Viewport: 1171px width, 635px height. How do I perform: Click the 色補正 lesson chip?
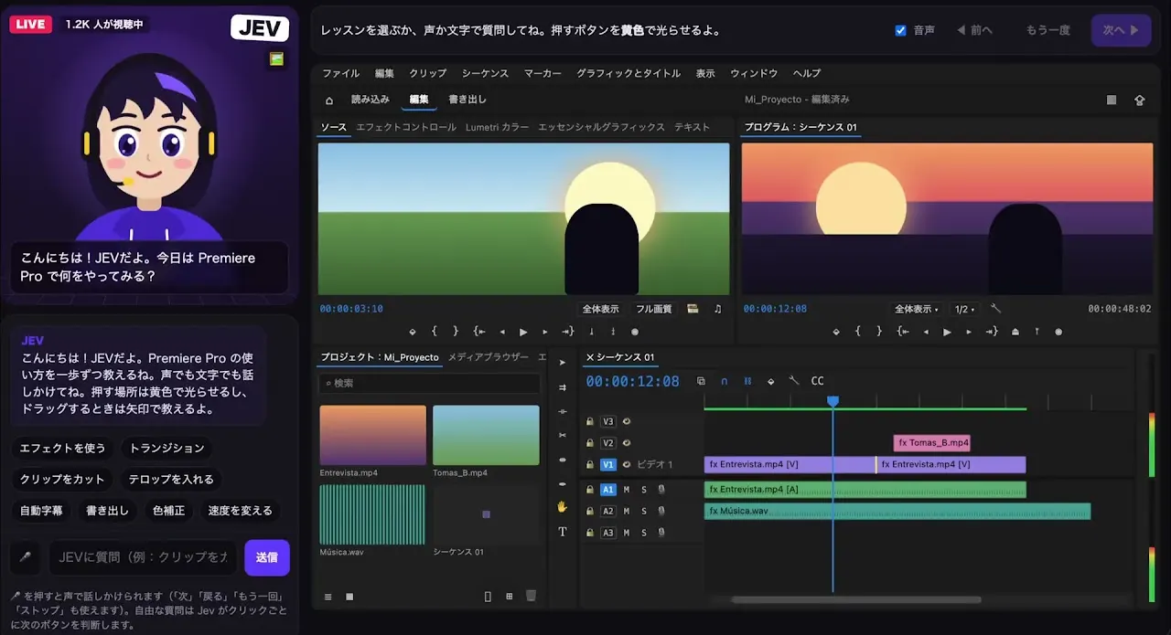pos(168,511)
